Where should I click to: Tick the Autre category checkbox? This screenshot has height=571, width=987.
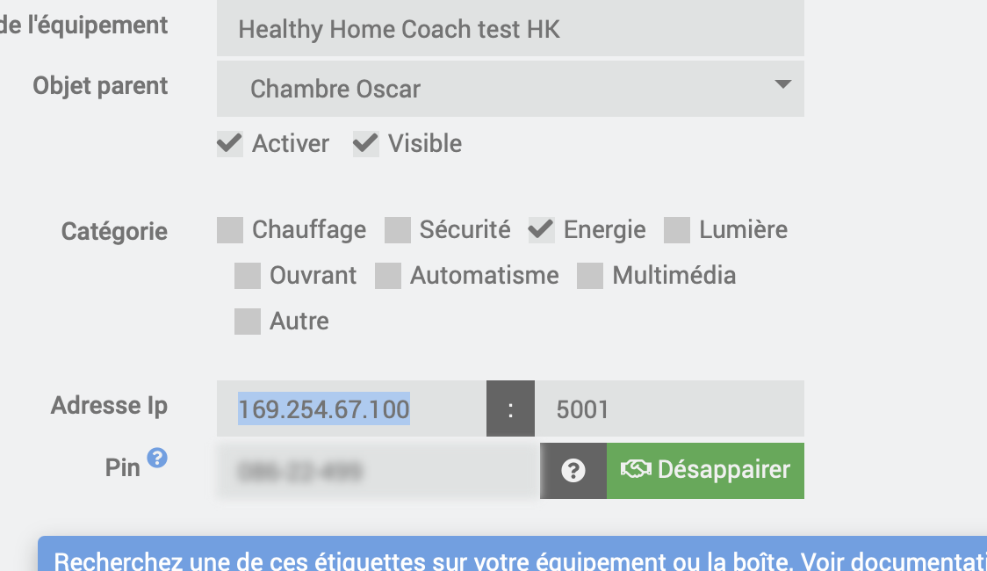(248, 322)
